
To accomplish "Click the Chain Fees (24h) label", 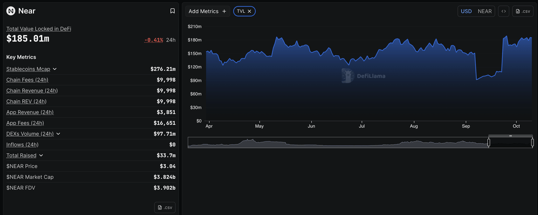I will pos(27,80).
